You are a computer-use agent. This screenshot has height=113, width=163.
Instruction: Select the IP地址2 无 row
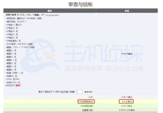(x=12, y=28)
